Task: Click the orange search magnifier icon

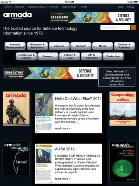Action: point(133,28)
